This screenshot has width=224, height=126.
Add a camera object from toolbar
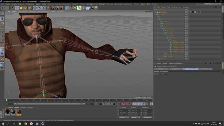92,8
